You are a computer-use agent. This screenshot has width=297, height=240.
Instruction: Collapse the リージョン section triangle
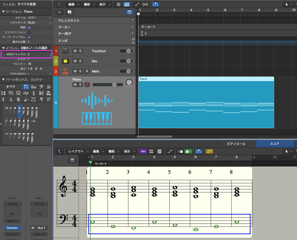pyautogui.click(x=3, y=12)
